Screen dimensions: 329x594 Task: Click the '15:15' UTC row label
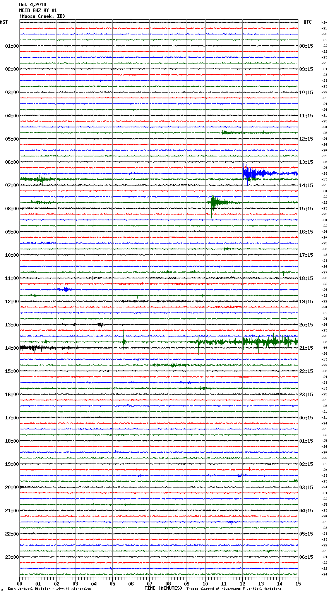(x=306, y=209)
